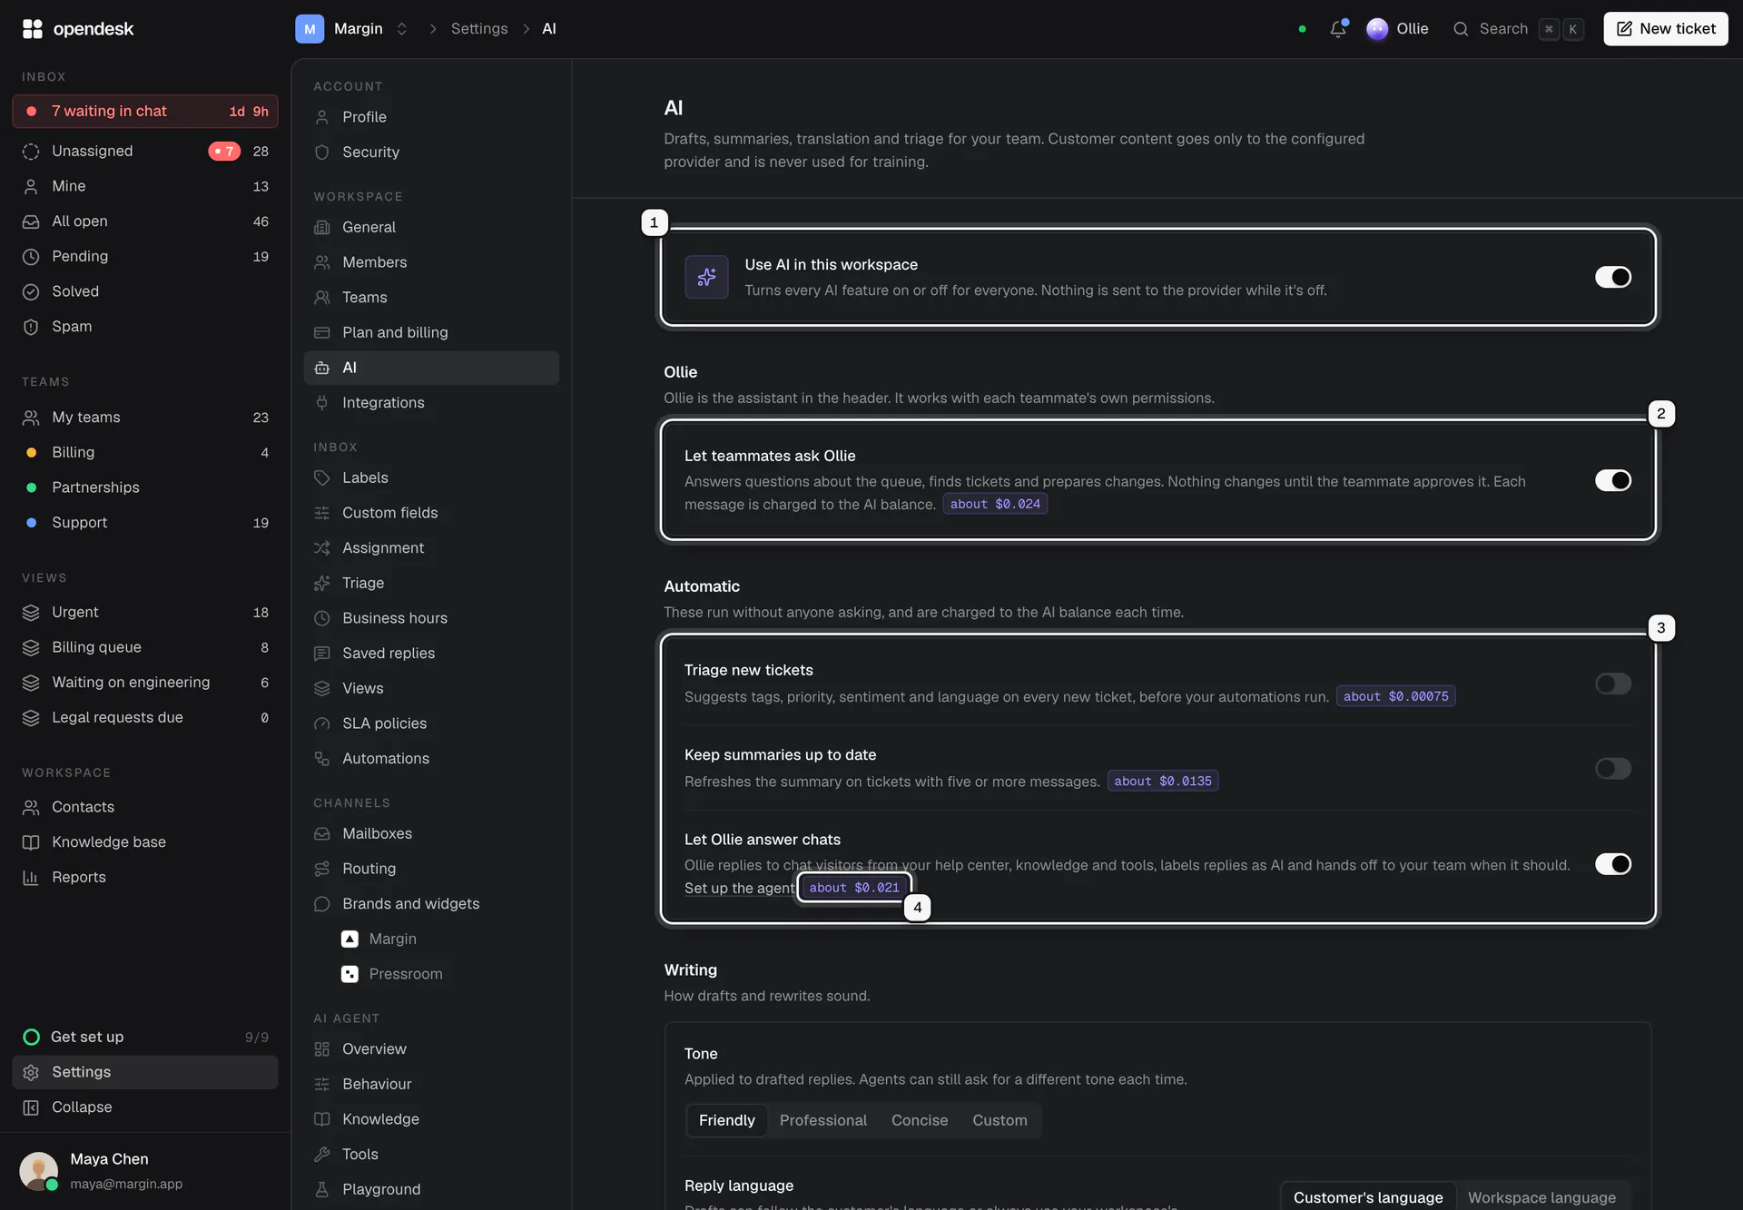Select the Friendly tone tab
Screen dimensions: 1743x1210
tap(726, 1120)
